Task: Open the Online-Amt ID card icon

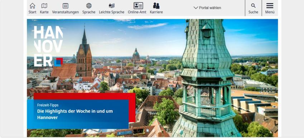Action: [x=138, y=6]
